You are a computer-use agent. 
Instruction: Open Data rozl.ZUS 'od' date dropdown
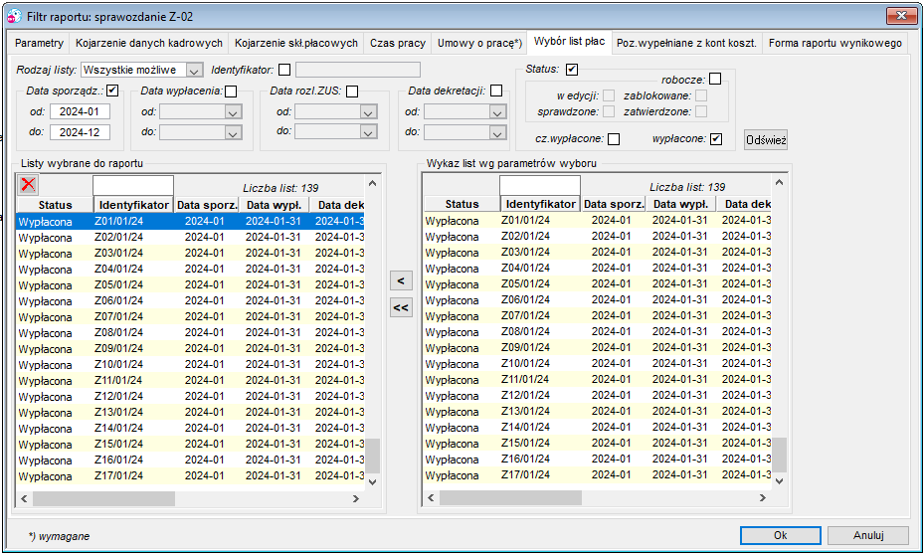tap(368, 112)
